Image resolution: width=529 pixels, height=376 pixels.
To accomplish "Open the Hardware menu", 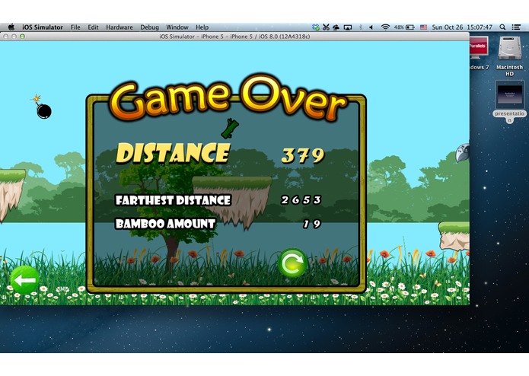I will pyautogui.click(x=119, y=27).
